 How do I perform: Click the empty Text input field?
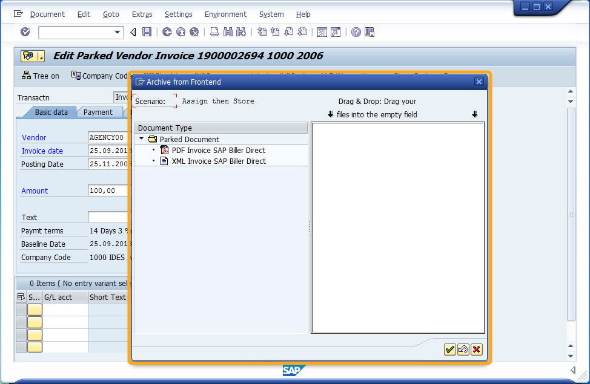(109, 217)
